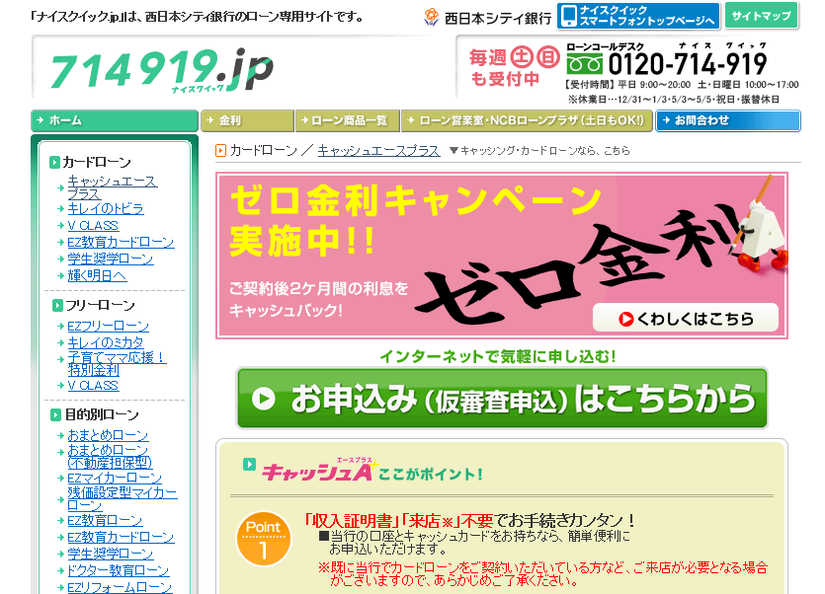Viewport: 825px width, 594px height.
Task: Click the arrow bullet beside EZマイカーローン
Action: coord(60,478)
